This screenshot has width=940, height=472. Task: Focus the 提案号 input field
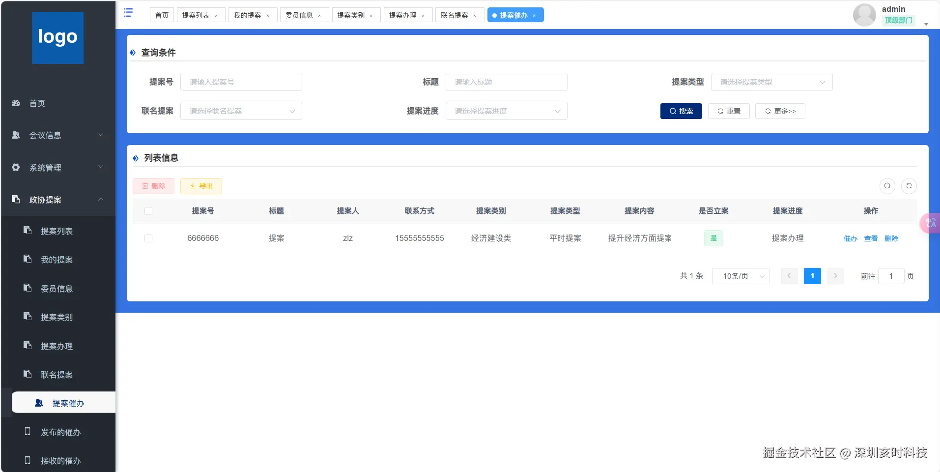tap(241, 82)
